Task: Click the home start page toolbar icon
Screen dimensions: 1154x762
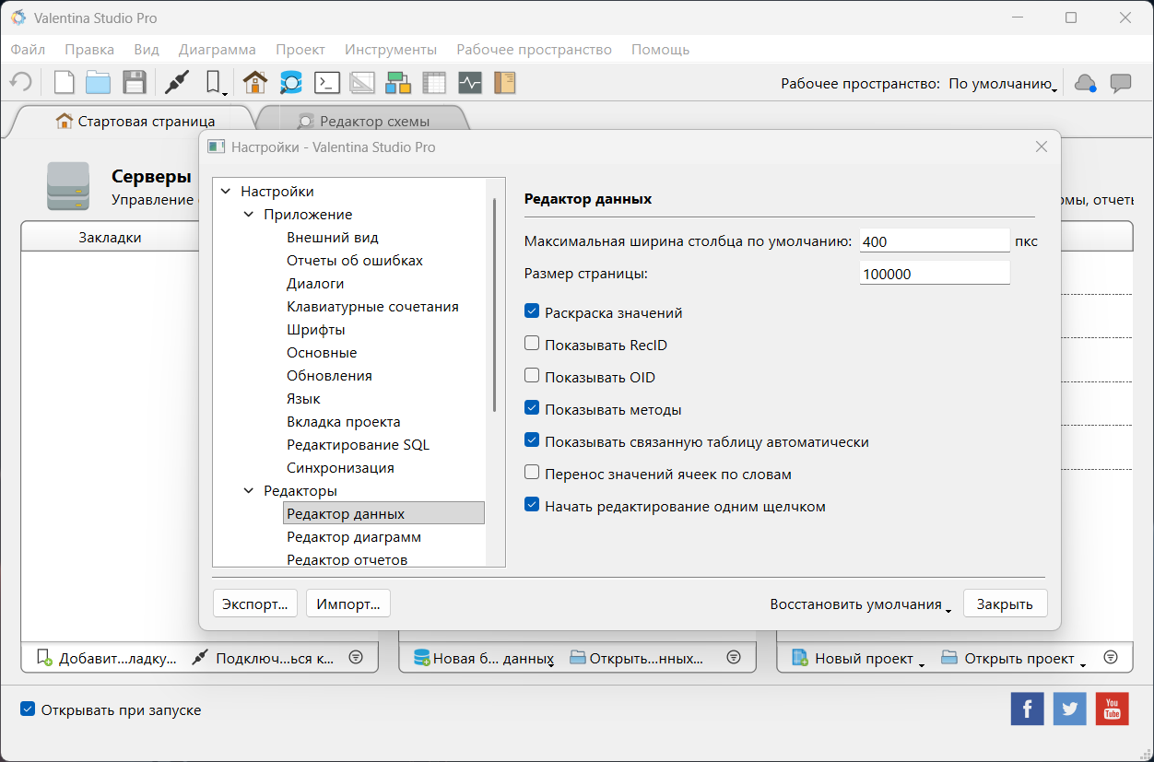Action: [x=255, y=83]
